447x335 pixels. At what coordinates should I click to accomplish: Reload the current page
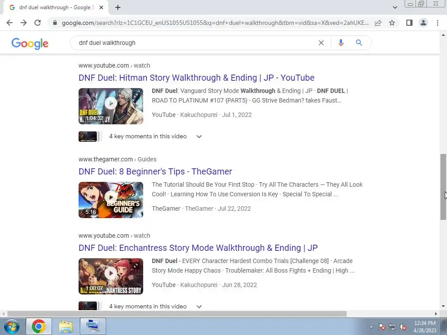point(38,23)
